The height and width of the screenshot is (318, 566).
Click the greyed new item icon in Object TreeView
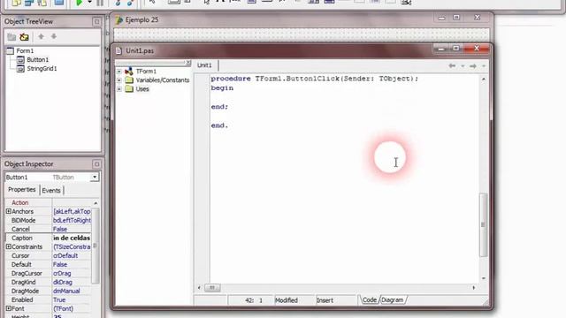11,37
